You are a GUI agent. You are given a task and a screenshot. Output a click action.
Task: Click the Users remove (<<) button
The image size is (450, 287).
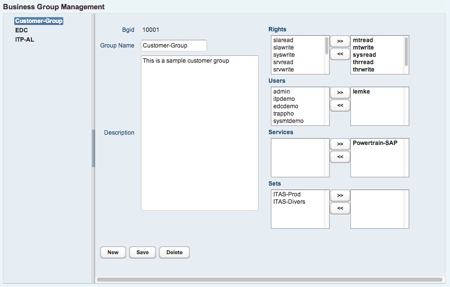point(340,105)
